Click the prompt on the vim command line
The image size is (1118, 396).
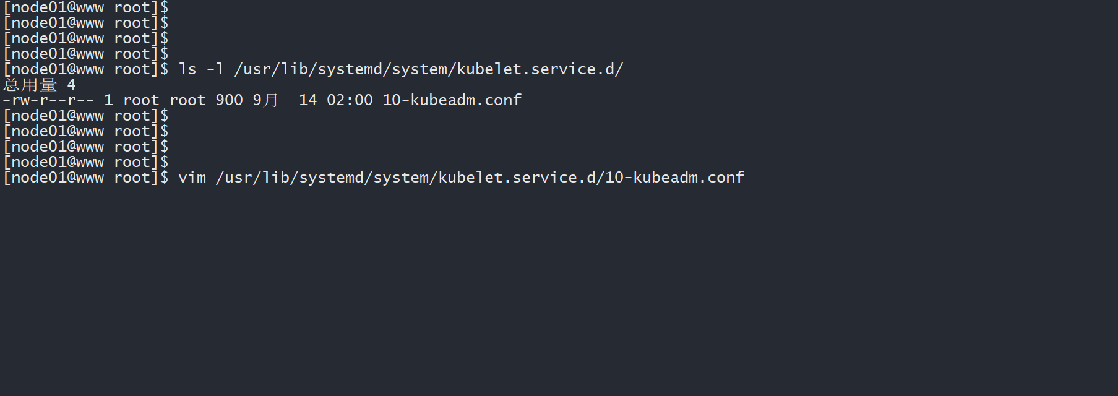pyautogui.click(x=85, y=178)
